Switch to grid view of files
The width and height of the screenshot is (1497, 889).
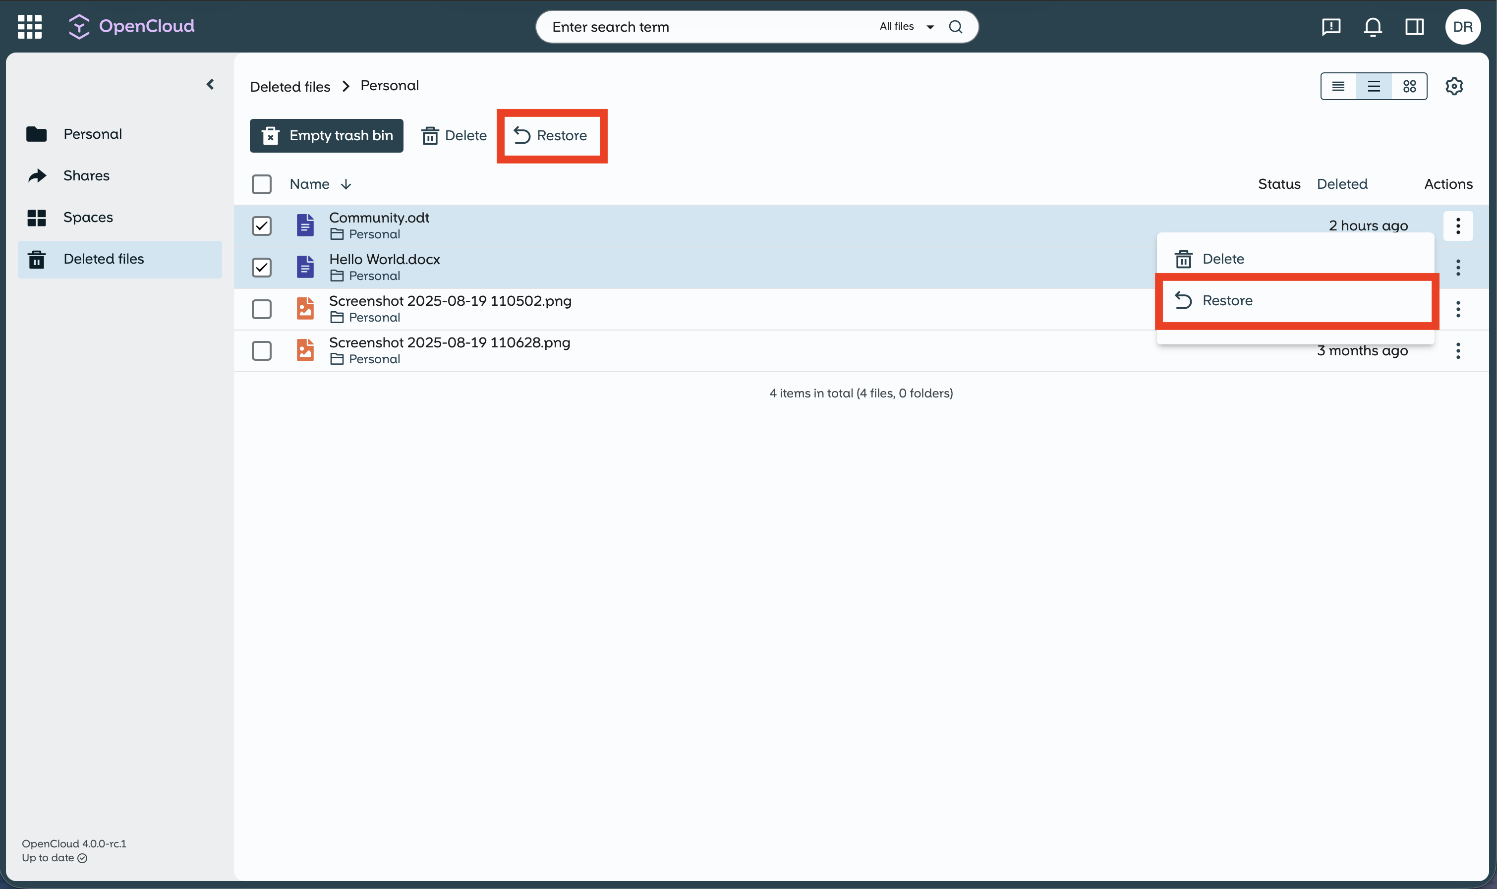(1409, 86)
